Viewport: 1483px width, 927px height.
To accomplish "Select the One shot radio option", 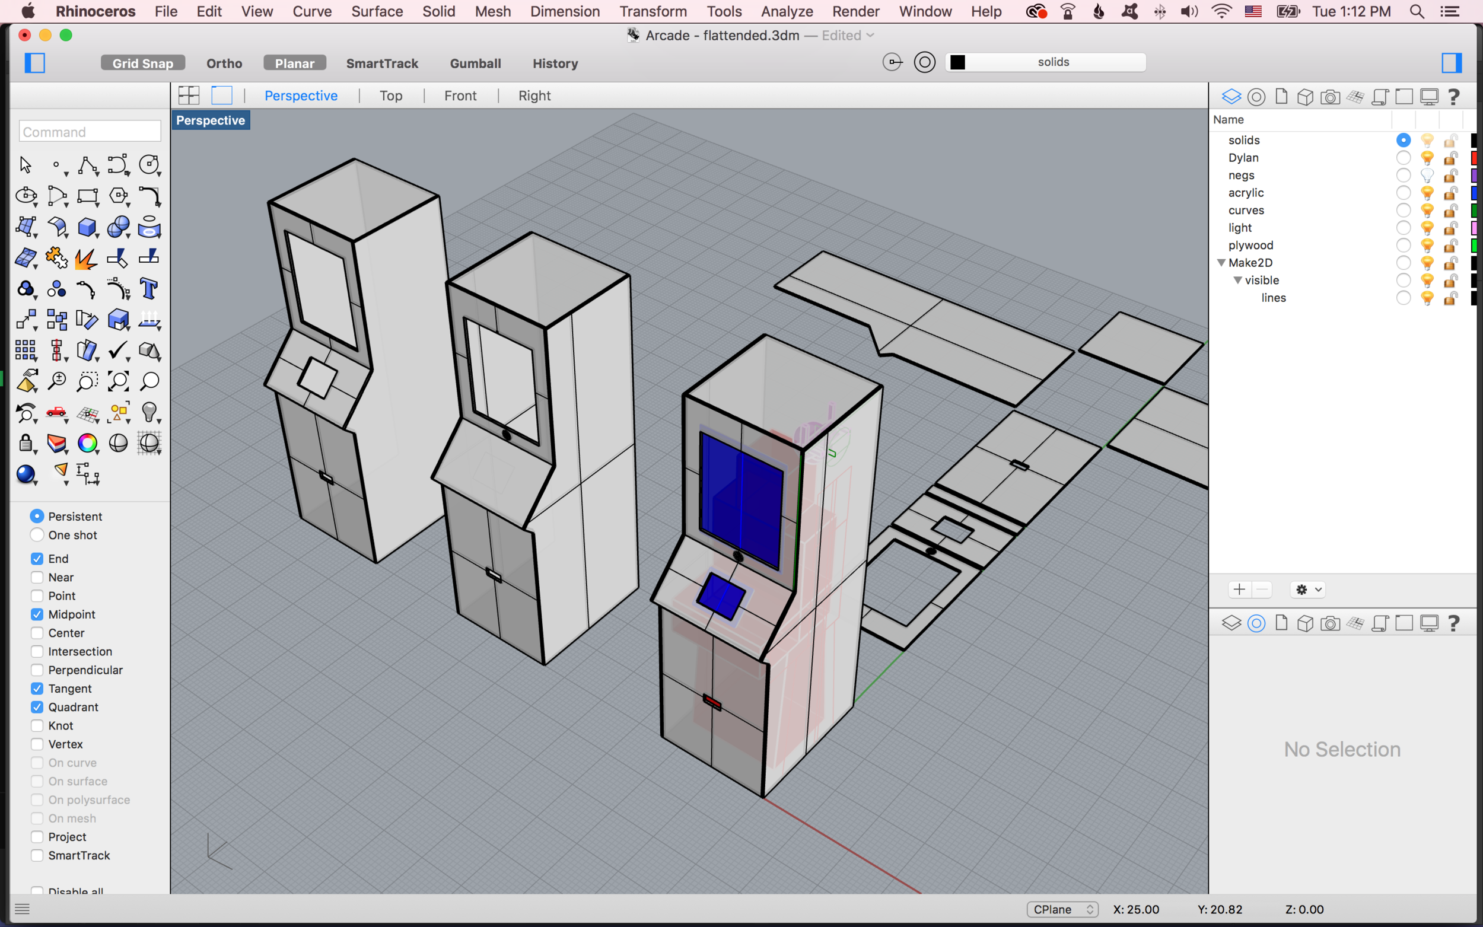I will 37,535.
